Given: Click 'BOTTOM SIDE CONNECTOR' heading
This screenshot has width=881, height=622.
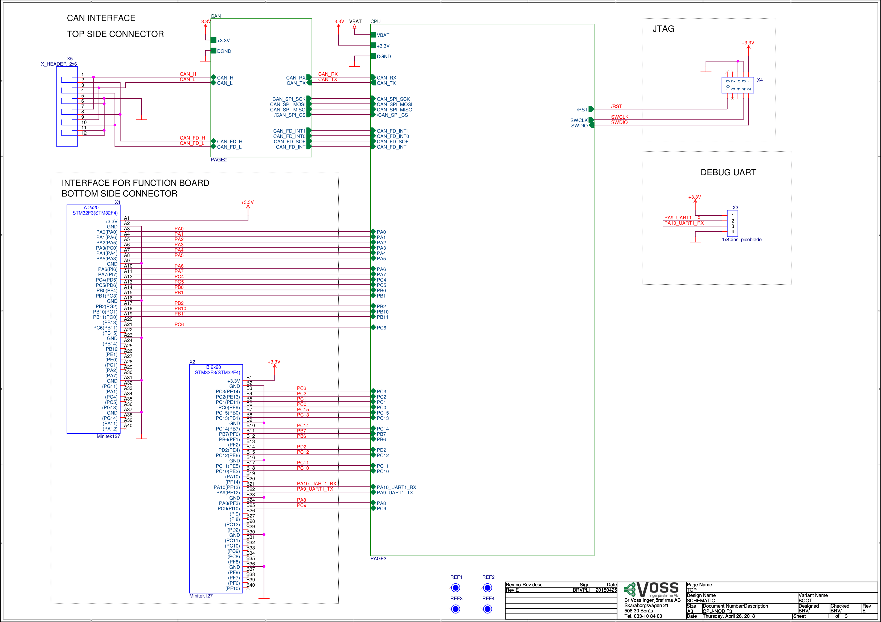Looking at the screenshot, I should click(x=119, y=194).
